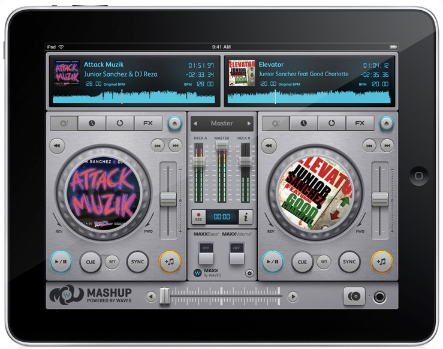Viewport: 443px width, 349px height.
Task: Play or pause the right deck
Action: 273,262
